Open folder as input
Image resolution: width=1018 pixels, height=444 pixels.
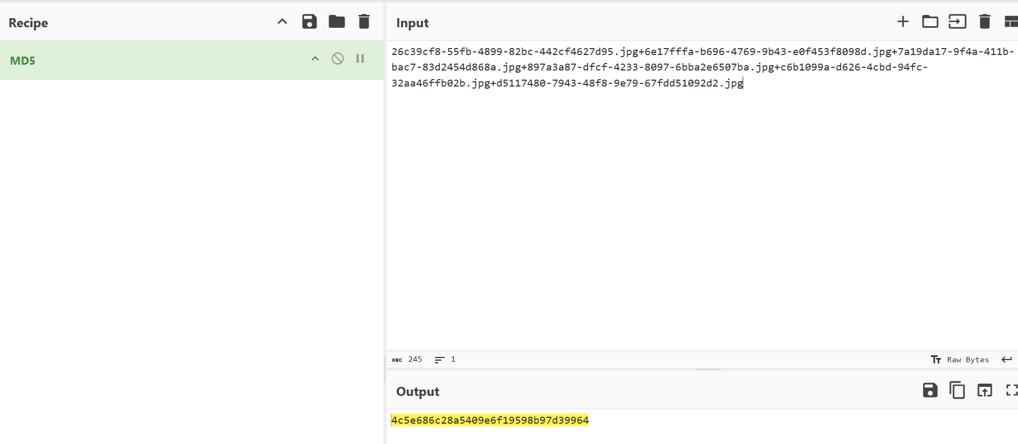[930, 22]
